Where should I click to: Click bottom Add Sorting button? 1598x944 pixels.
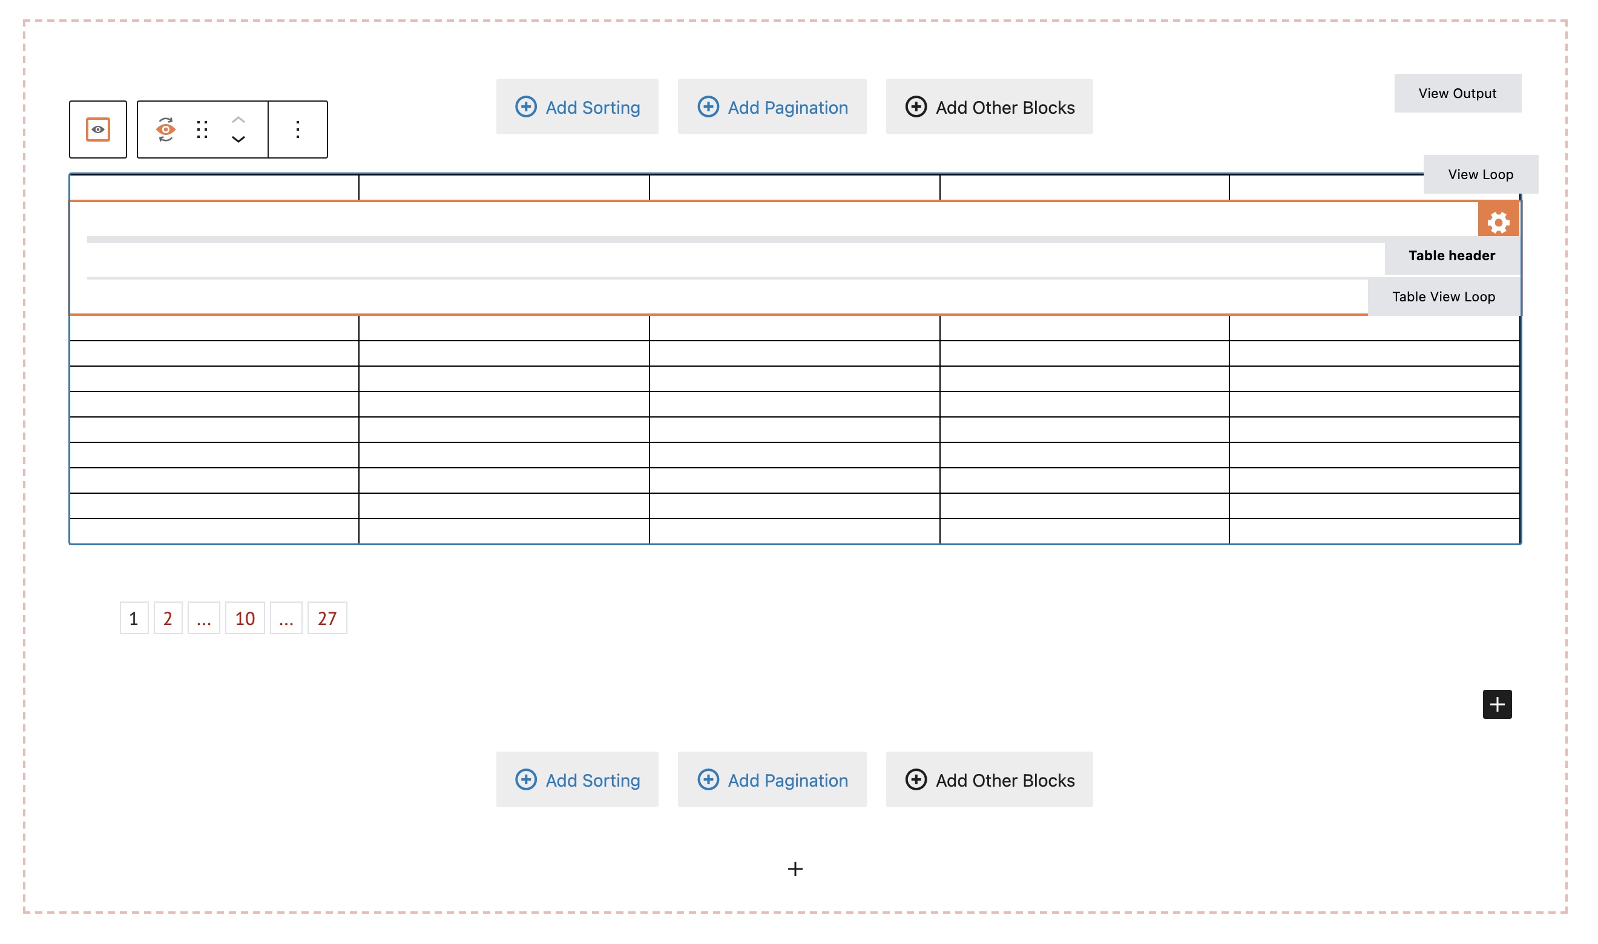point(577,780)
